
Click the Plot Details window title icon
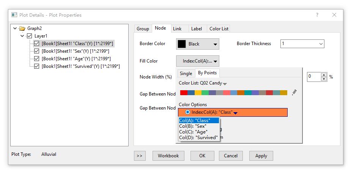coord(14,15)
